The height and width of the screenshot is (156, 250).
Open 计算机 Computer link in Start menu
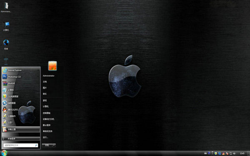pos(45,106)
